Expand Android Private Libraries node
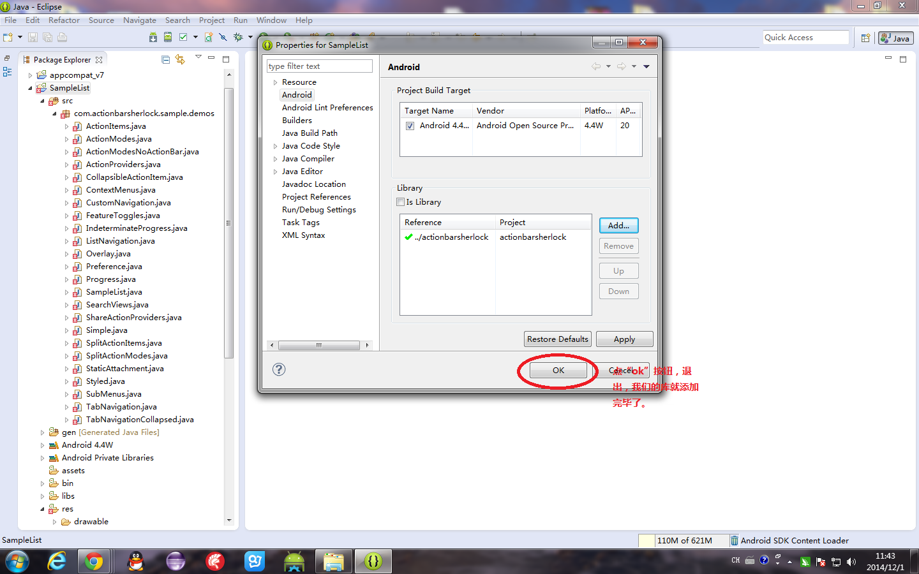The width and height of the screenshot is (919, 574). point(42,458)
